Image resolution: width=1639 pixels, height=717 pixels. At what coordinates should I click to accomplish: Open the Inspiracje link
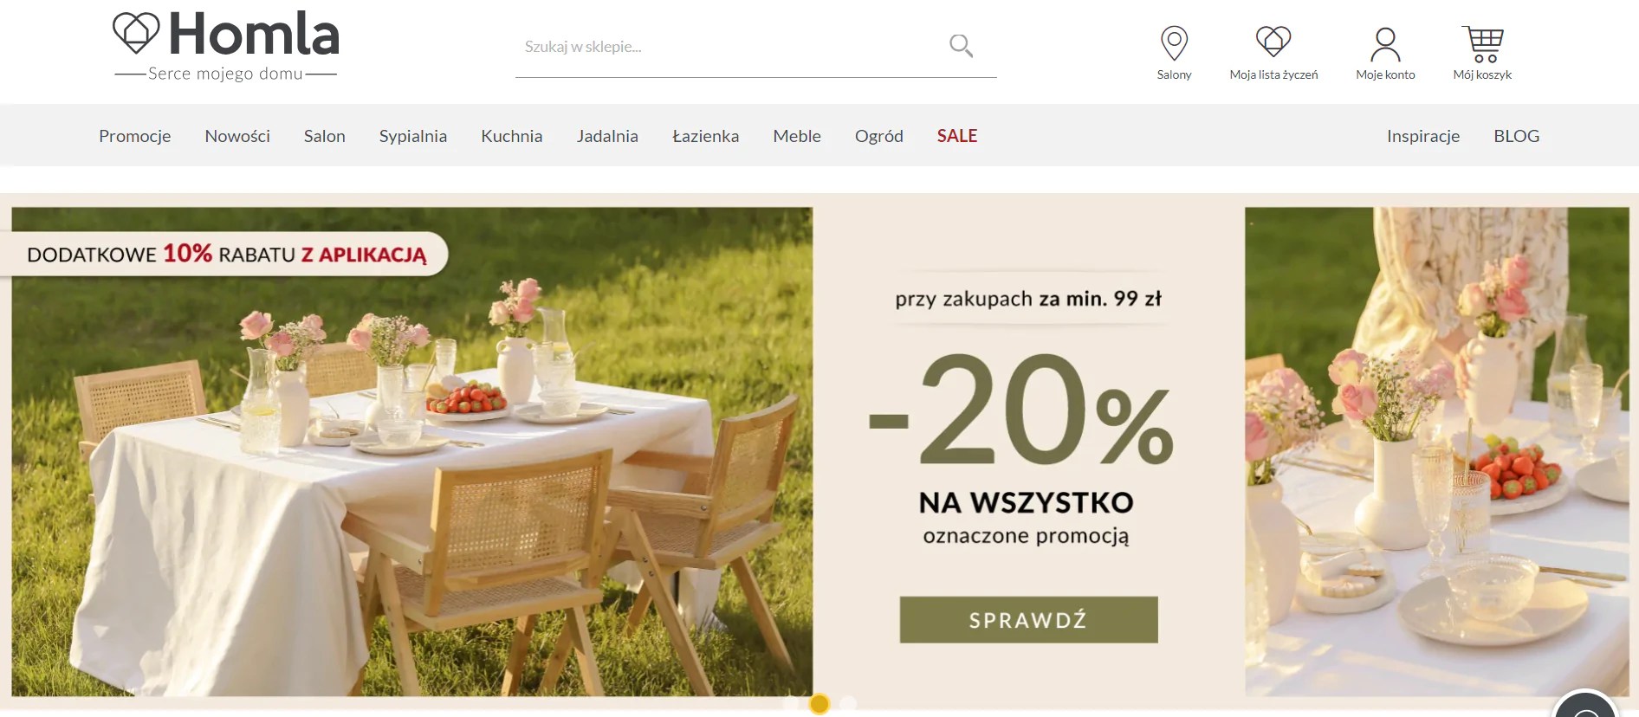(1423, 136)
